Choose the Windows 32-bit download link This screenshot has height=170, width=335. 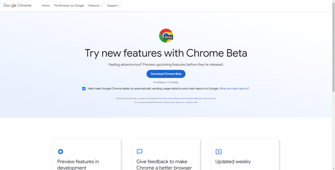pyautogui.click(x=169, y=103)
